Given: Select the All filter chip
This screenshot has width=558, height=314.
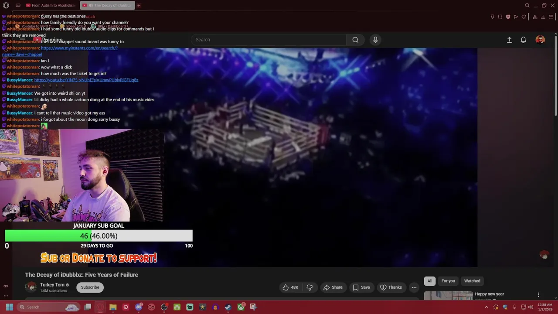Looking at the screenshot, I should (430, 281).
